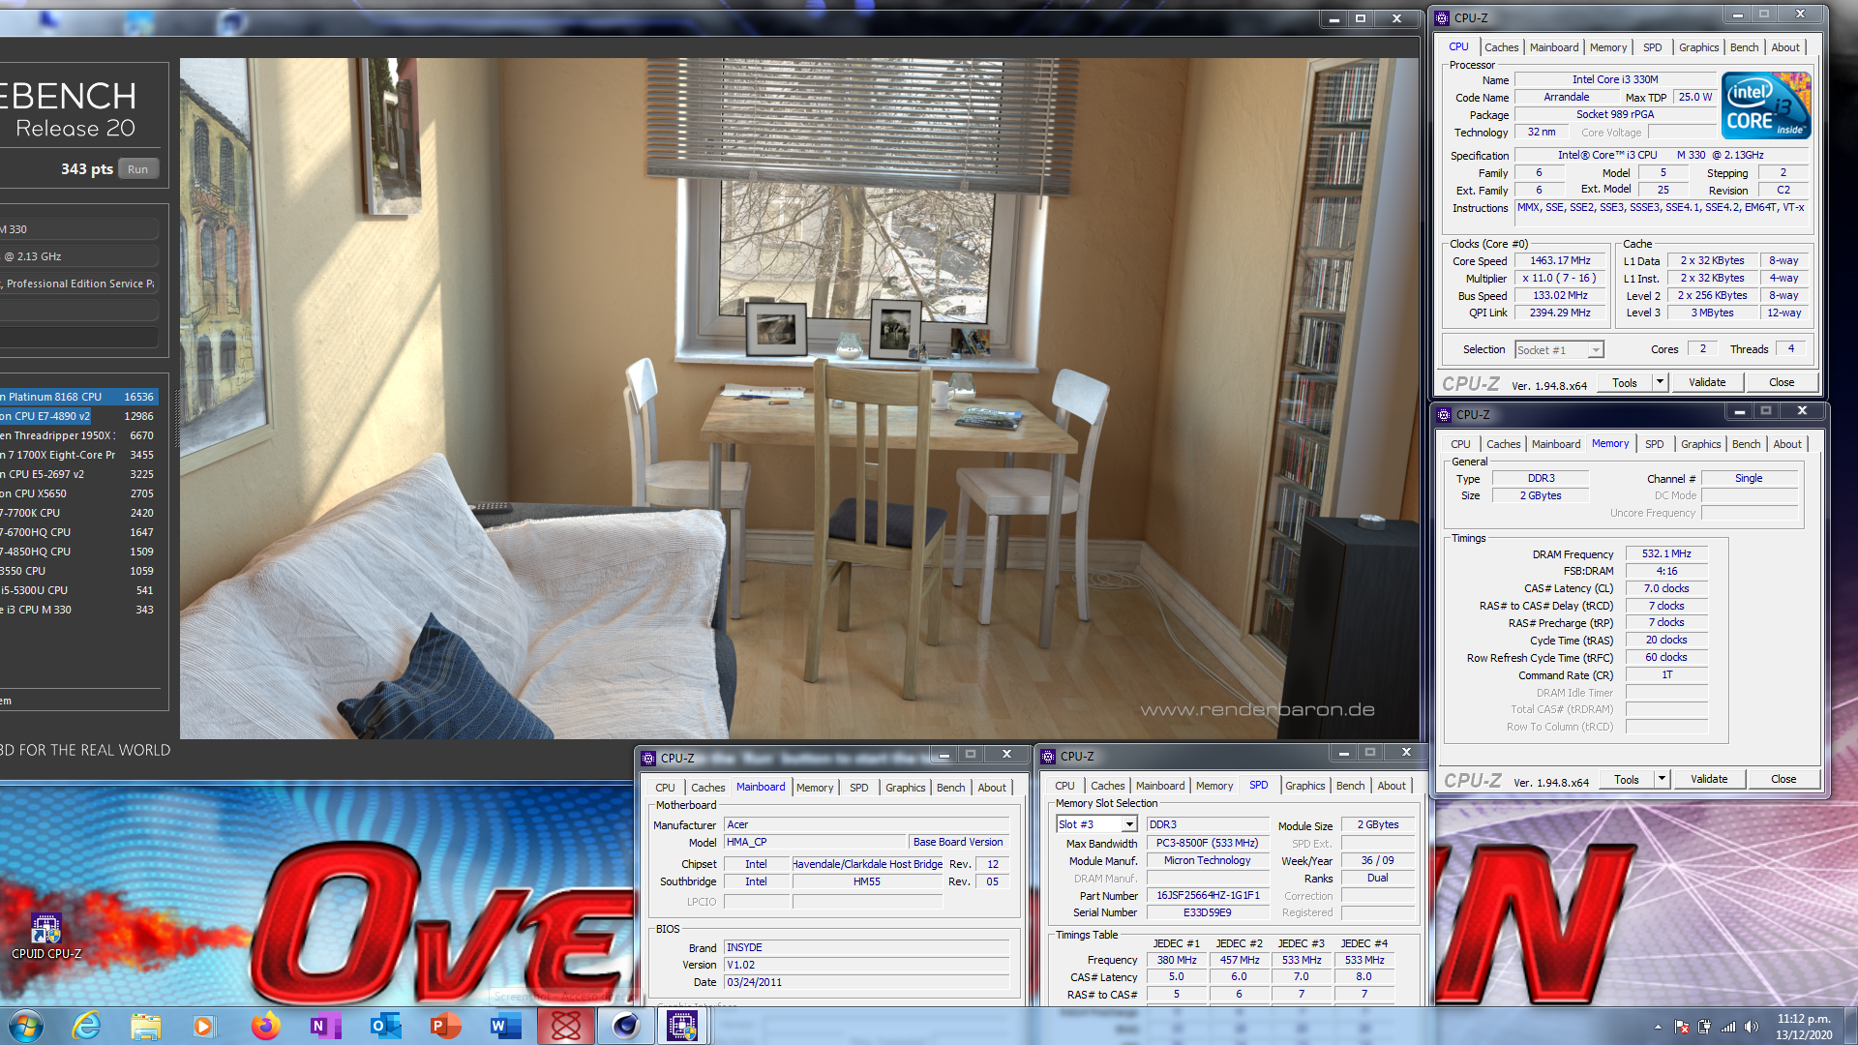1858x1045 pixels.
Task: Click the Show desktop strip beside the clock
Action: tap(1850, 1026)
